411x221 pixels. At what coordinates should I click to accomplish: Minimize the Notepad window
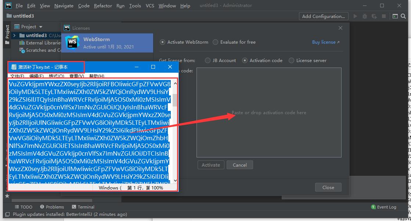(137, 67)
